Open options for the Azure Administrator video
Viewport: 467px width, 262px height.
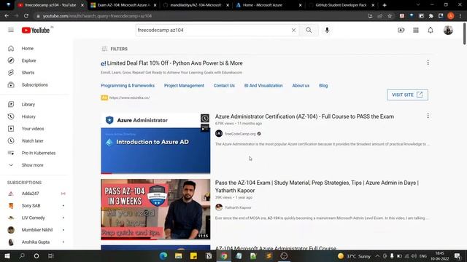(428, 116)
